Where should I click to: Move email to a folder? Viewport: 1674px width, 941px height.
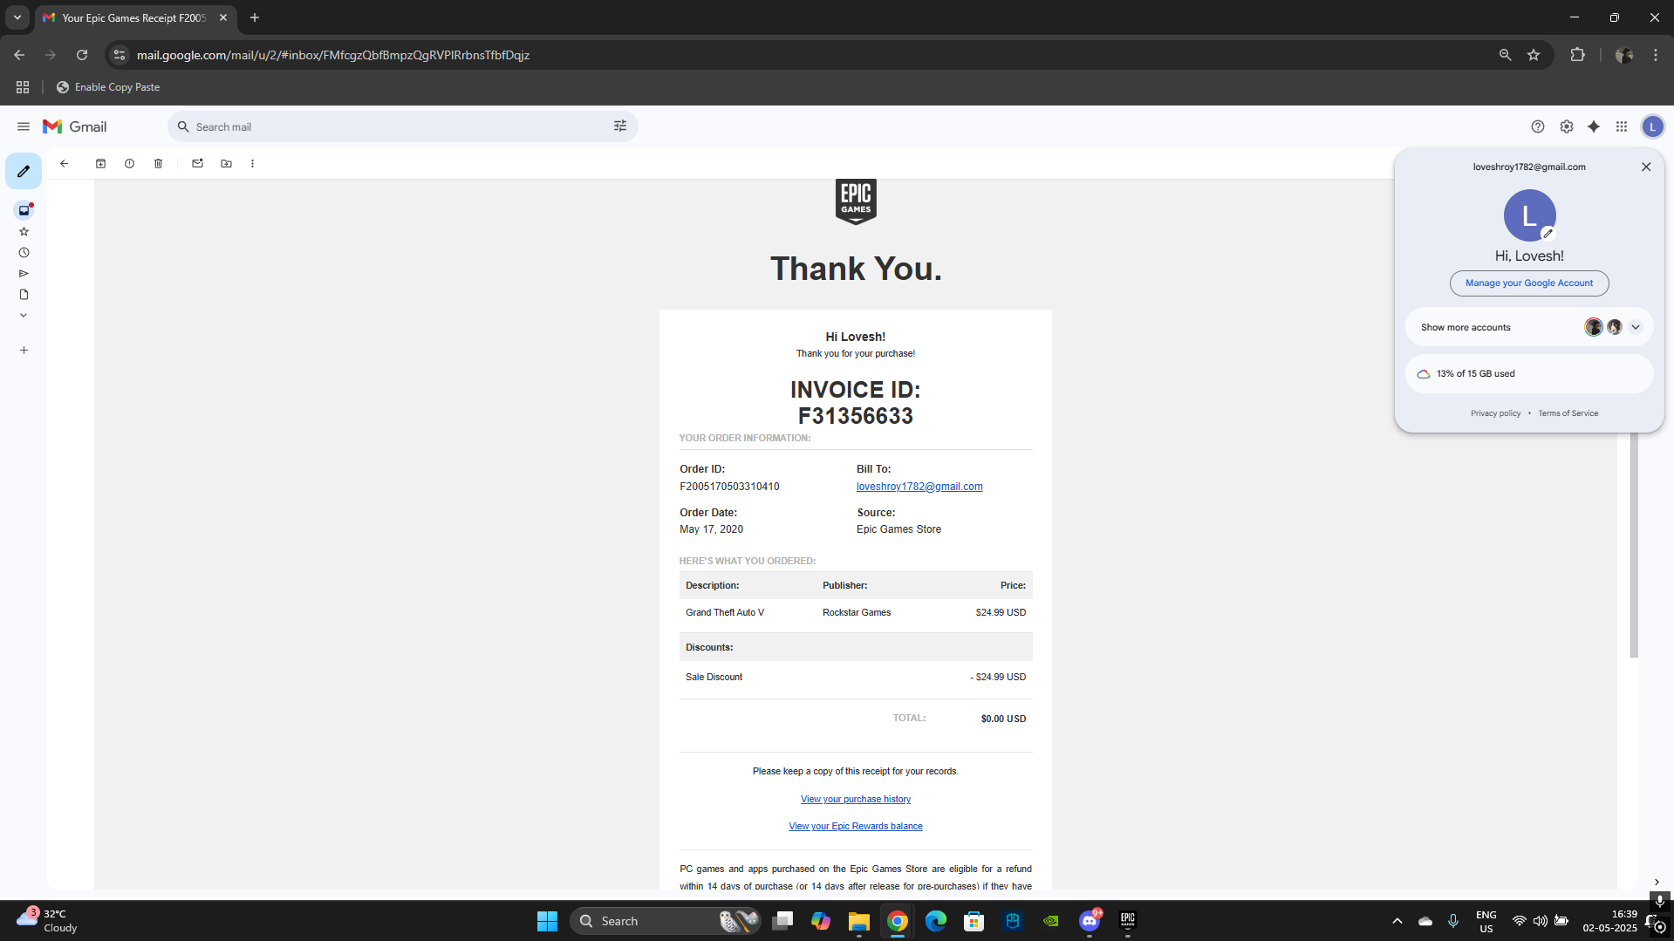pyautogui.click(x=226, y=163)
